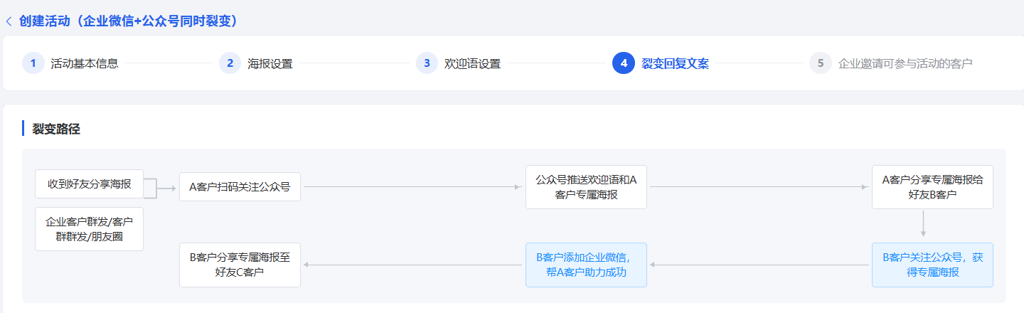
Task: Select the blue B客户添加企业微信 node
Action: [x=586, y=265]
